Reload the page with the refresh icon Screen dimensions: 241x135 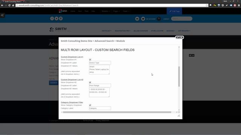point(9,5)
